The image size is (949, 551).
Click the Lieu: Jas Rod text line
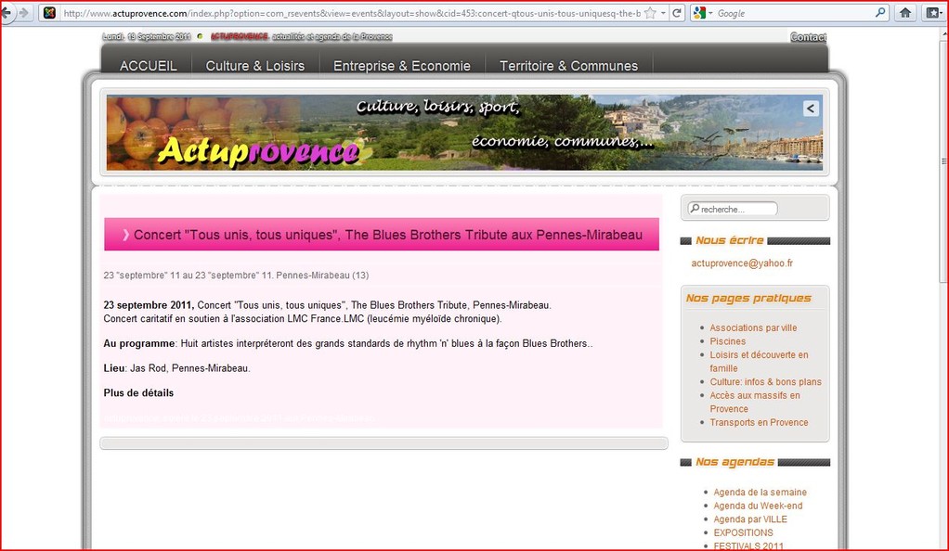pos(176,367)
